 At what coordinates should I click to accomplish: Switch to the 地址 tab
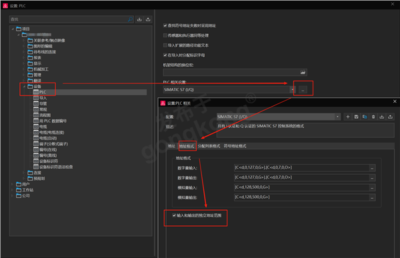tap(171, 146)
